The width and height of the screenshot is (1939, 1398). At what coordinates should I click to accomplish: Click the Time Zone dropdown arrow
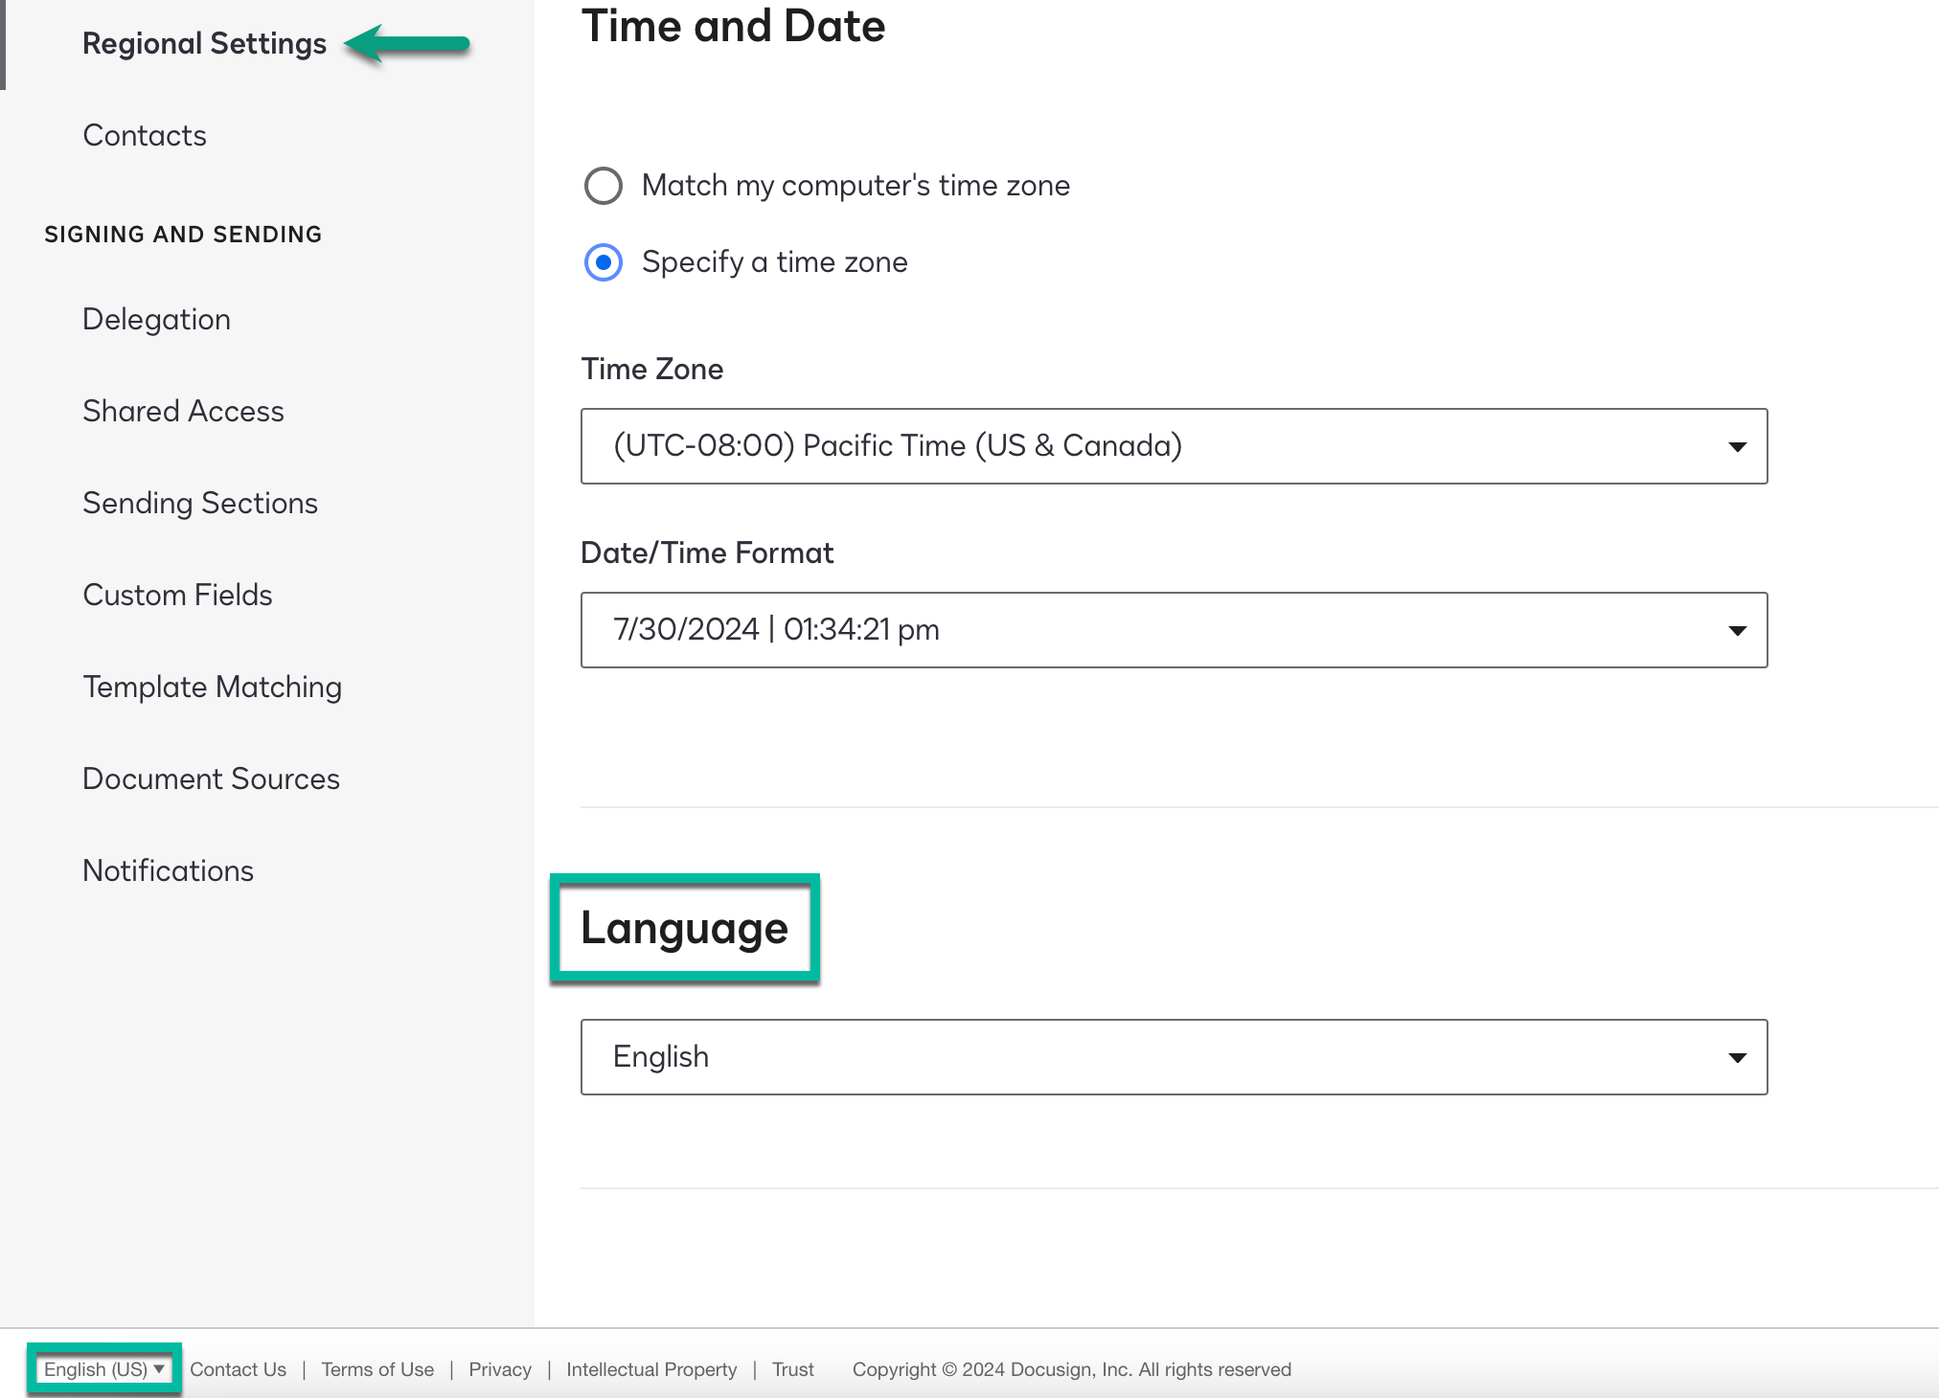1737,447
